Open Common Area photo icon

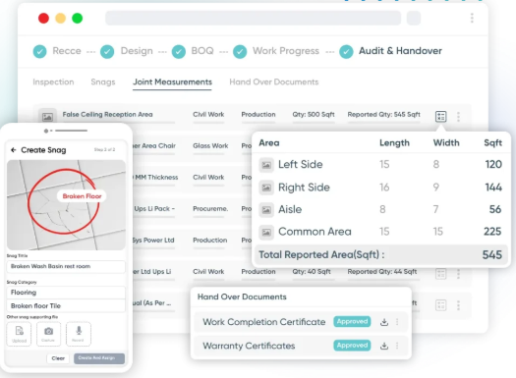click(266, 232)
